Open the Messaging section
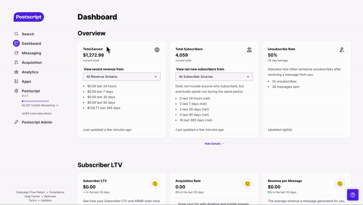 tap(31, 53)
